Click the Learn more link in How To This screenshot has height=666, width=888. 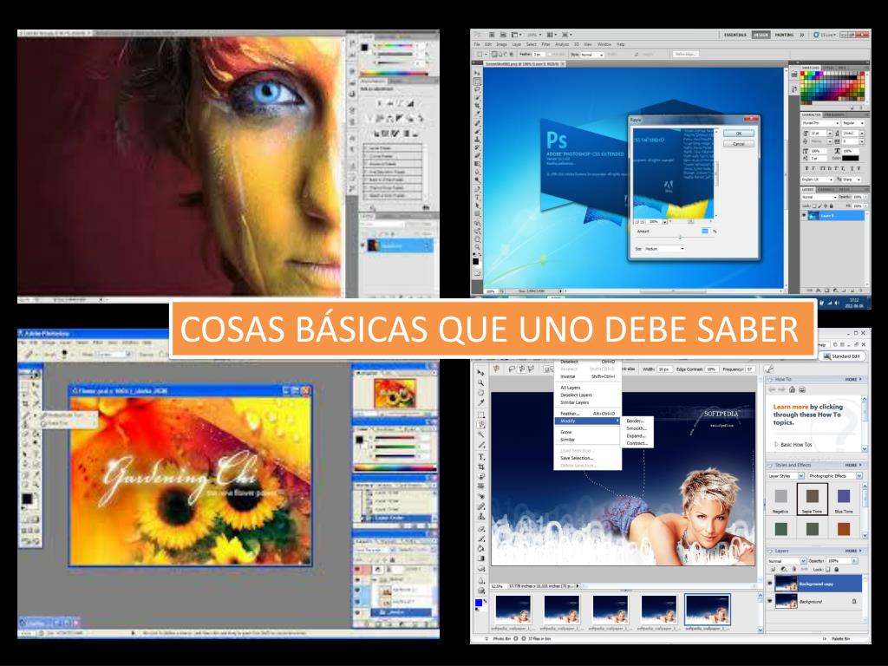791,407
